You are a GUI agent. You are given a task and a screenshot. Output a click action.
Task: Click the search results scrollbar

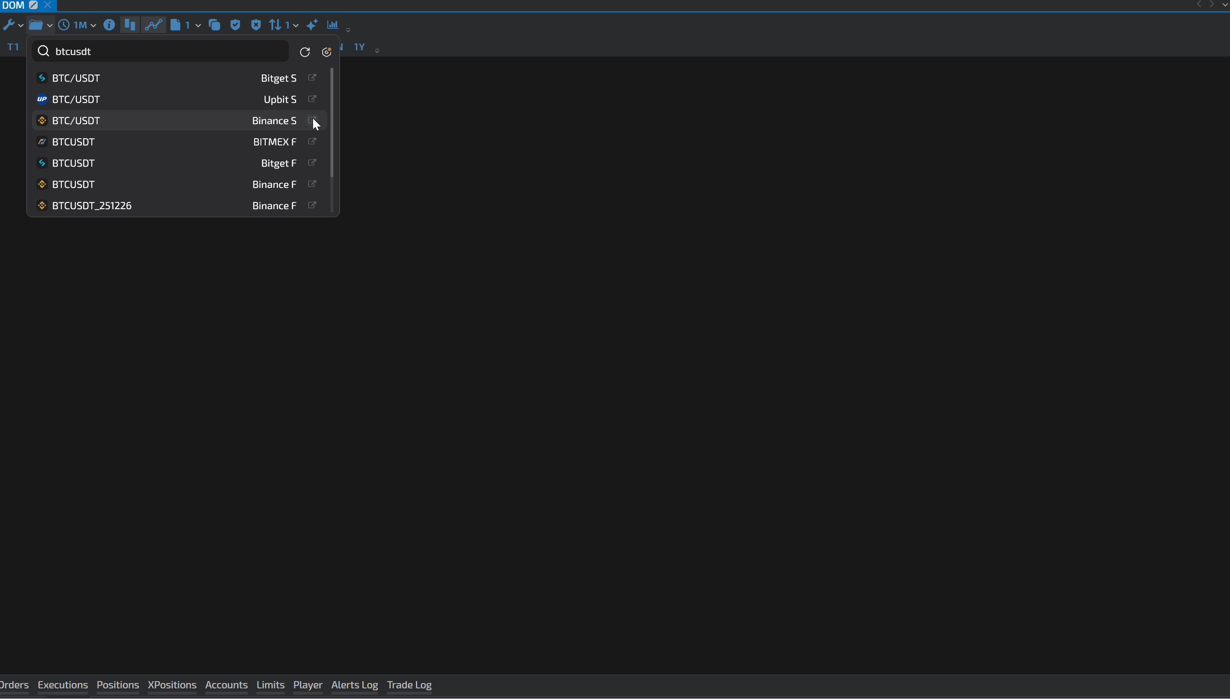[x=332, y=123]
